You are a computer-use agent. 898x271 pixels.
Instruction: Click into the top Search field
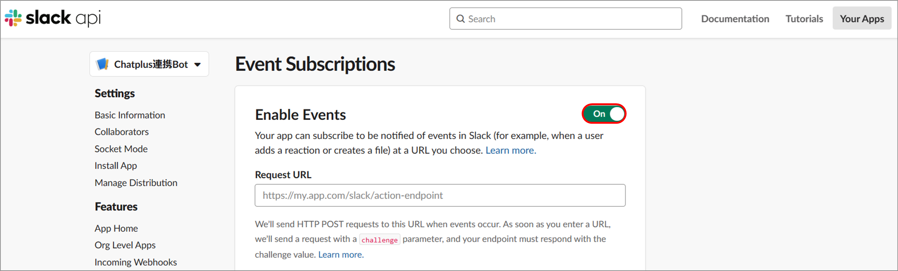(565, 19)
